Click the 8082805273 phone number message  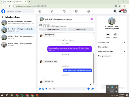tap(49, 82)
